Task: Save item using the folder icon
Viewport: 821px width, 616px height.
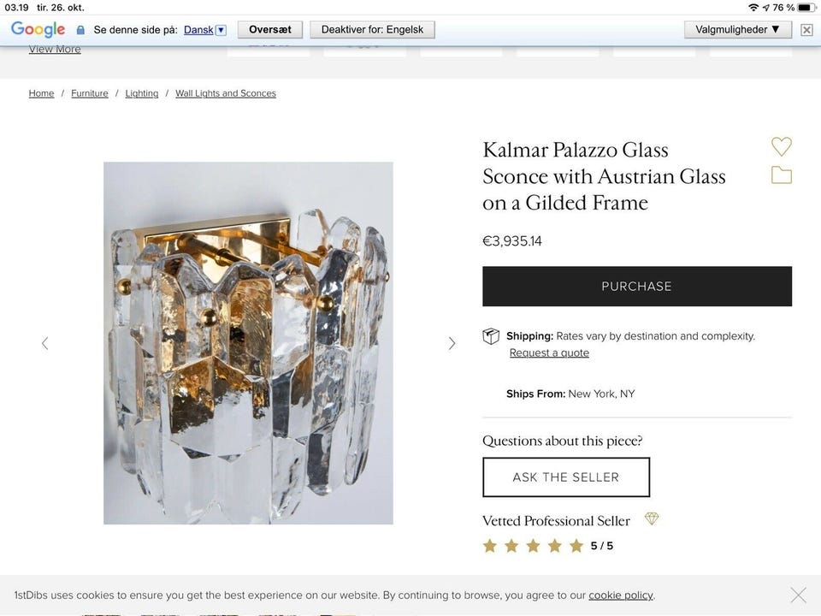Action: click(x=781, y=175)
